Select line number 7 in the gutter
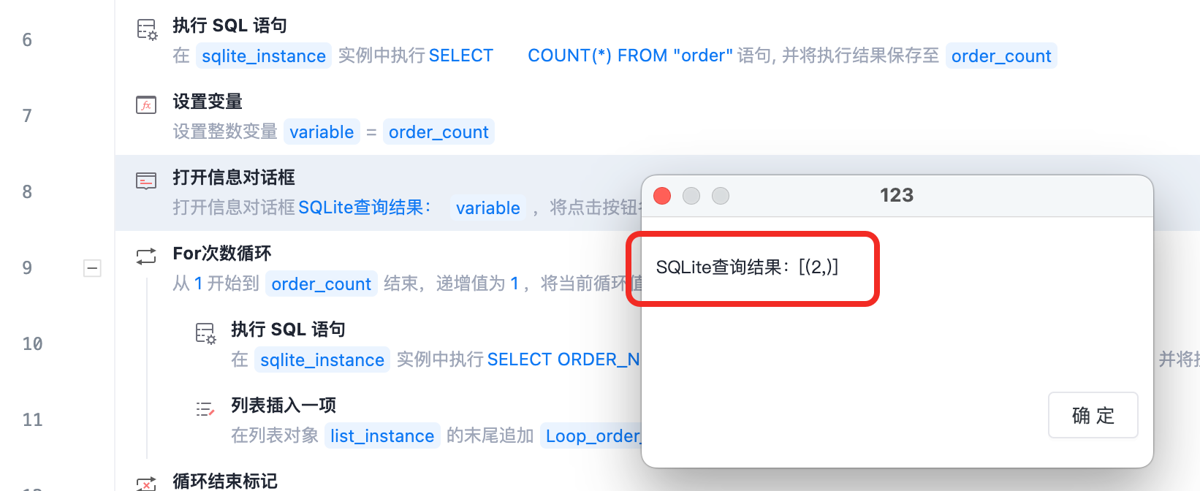Screen dimensions: 1200x491 tap(27, 116)
